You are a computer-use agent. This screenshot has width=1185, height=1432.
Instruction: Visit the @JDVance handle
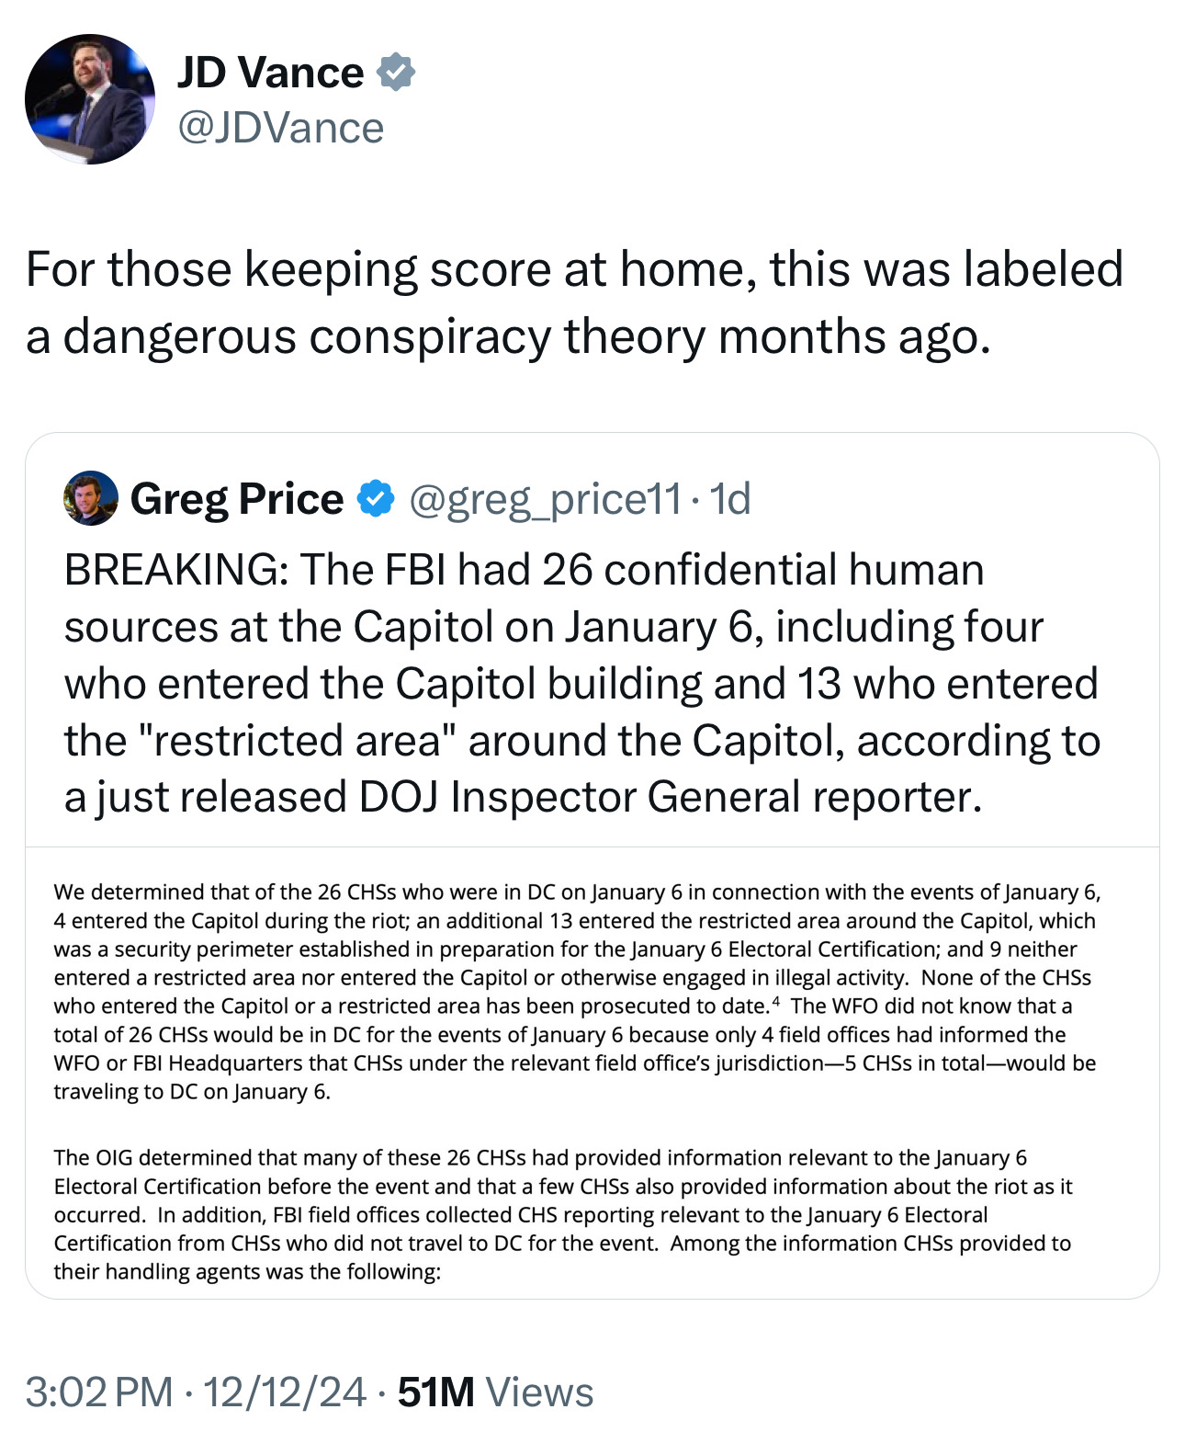click(x=280, y=128)
